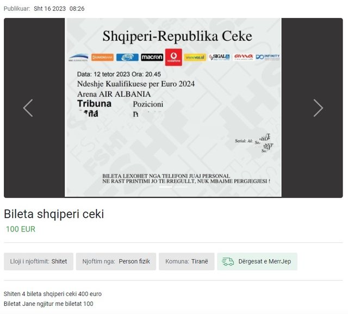
Task: Click the delivery truck icon
Action: point(228,261)
